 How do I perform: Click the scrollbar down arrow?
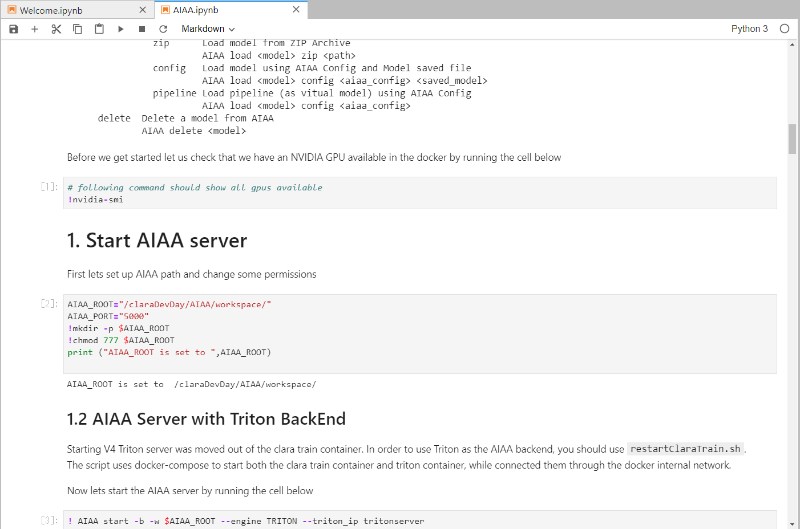tap(792, 524)
